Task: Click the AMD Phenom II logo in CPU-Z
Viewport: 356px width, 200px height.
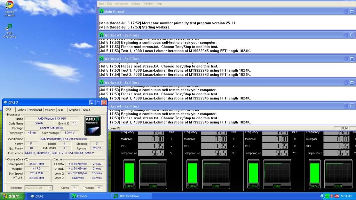Action: coord(93,126)
